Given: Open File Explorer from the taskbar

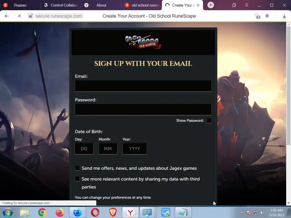Looking at the screenshot, I should (x=25, y=213).
